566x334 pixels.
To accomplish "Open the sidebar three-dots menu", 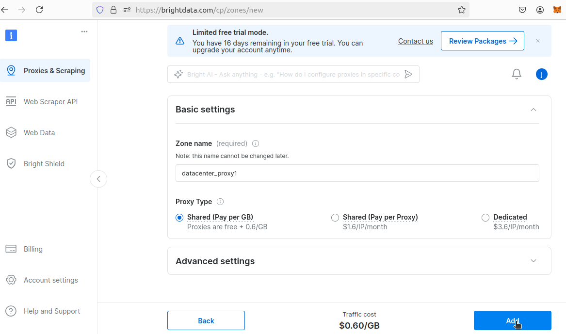I will 84,32.
